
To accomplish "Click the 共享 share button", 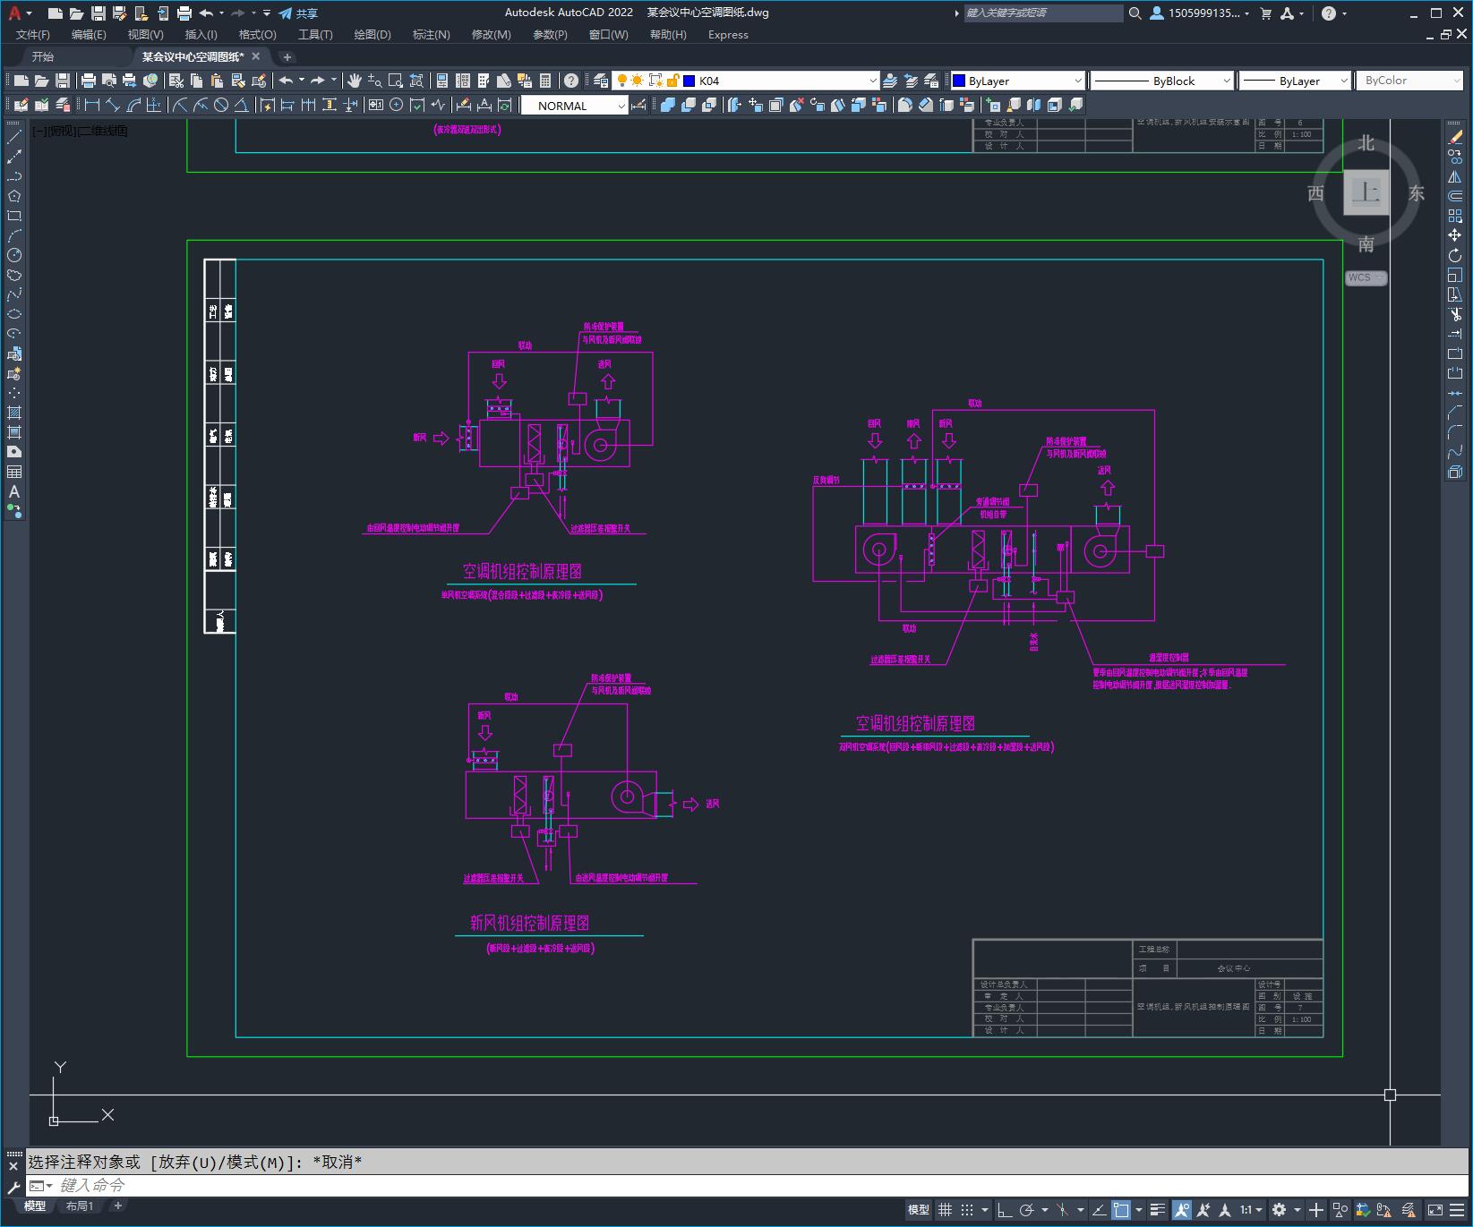I will pyautogui.click(x=298, y=13).
